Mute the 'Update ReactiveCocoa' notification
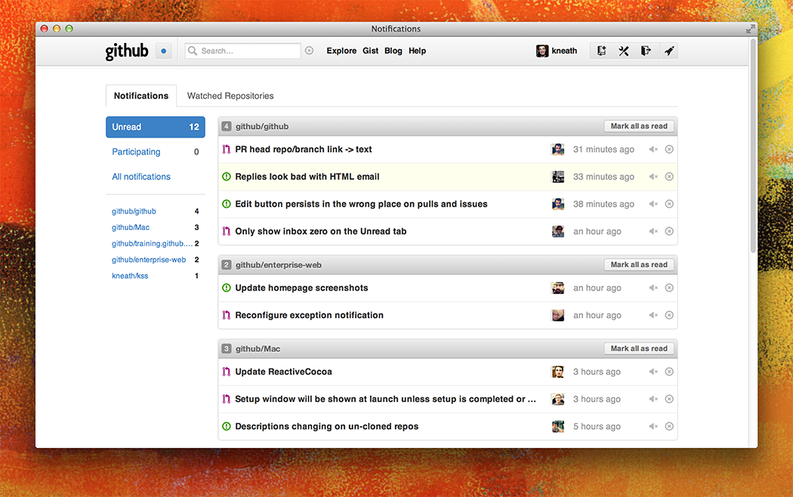The image size is (793, 497). 653,372
